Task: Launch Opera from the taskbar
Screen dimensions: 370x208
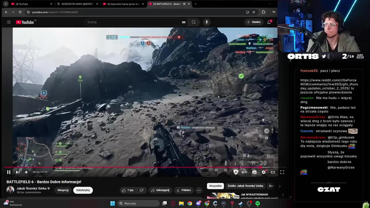Action: point(173,203)
